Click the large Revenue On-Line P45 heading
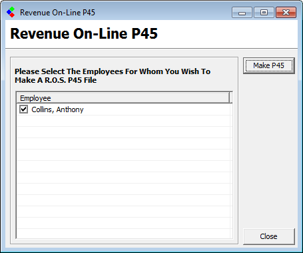303x253 pixels. [x=84, y=33]
